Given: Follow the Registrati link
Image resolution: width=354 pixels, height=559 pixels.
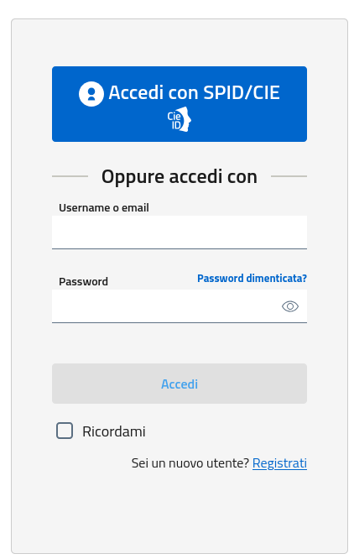Looking at the screenshot, I should tap(279, 462).
